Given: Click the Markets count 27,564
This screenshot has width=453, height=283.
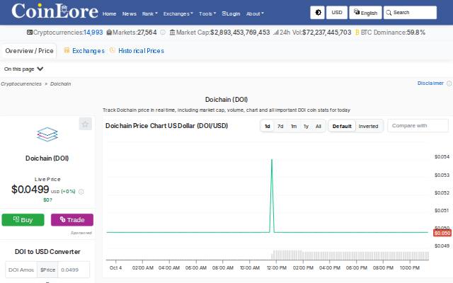Looking at the screenshot, I should click(147, 33).
